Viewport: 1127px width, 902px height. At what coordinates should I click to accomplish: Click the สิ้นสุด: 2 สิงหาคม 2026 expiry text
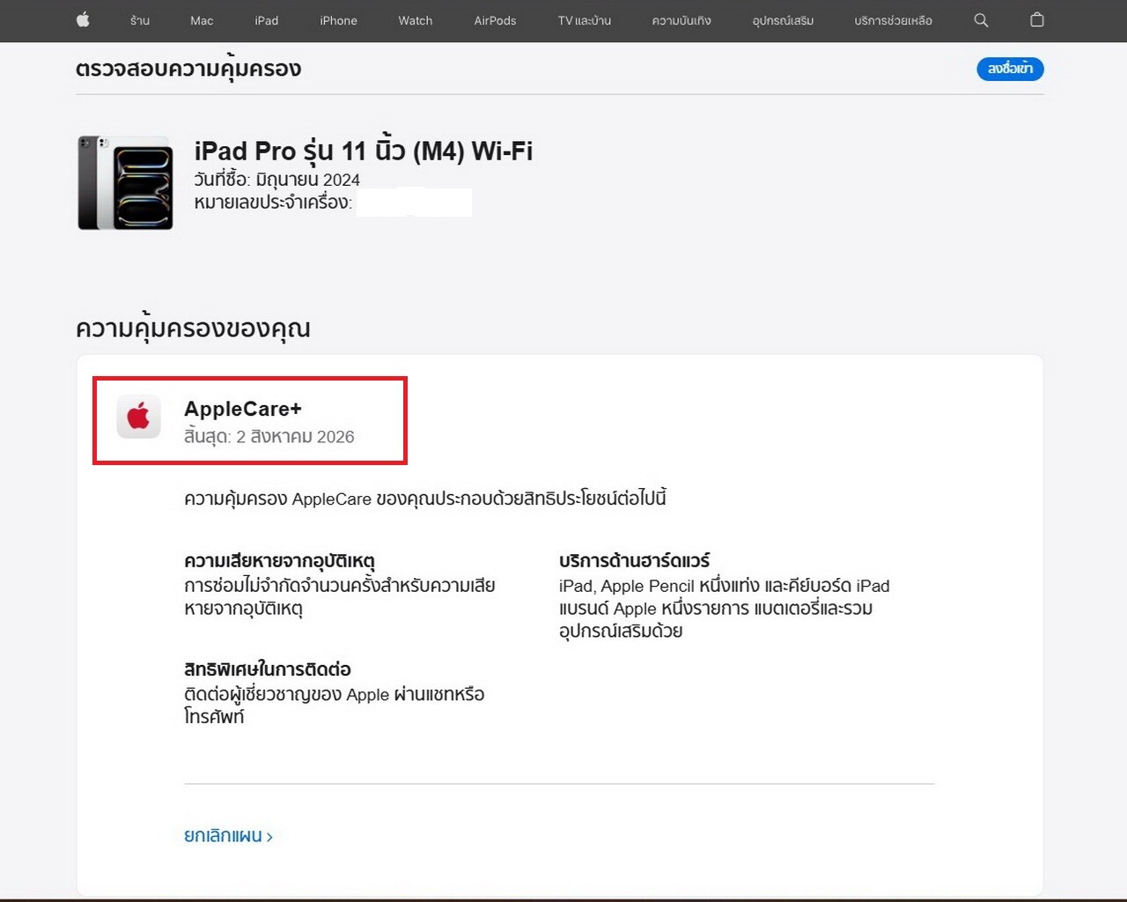pyautogui.click(x=269, y=437)
